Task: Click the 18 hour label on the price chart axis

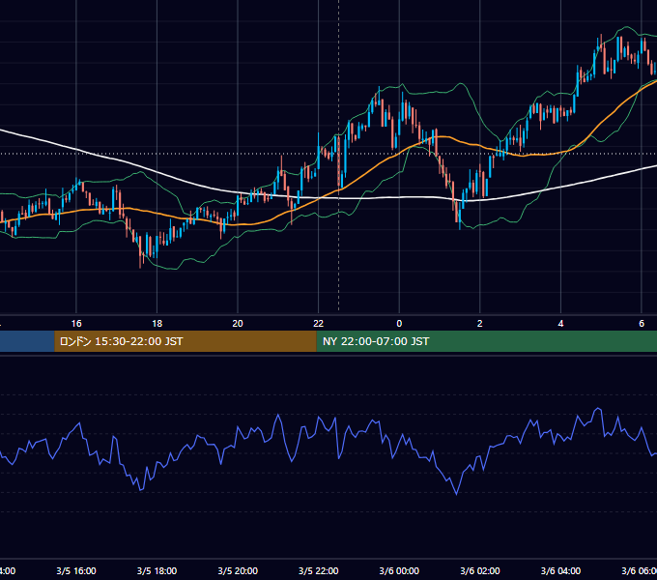Action: pyautogui.click(x=157, y=324)
